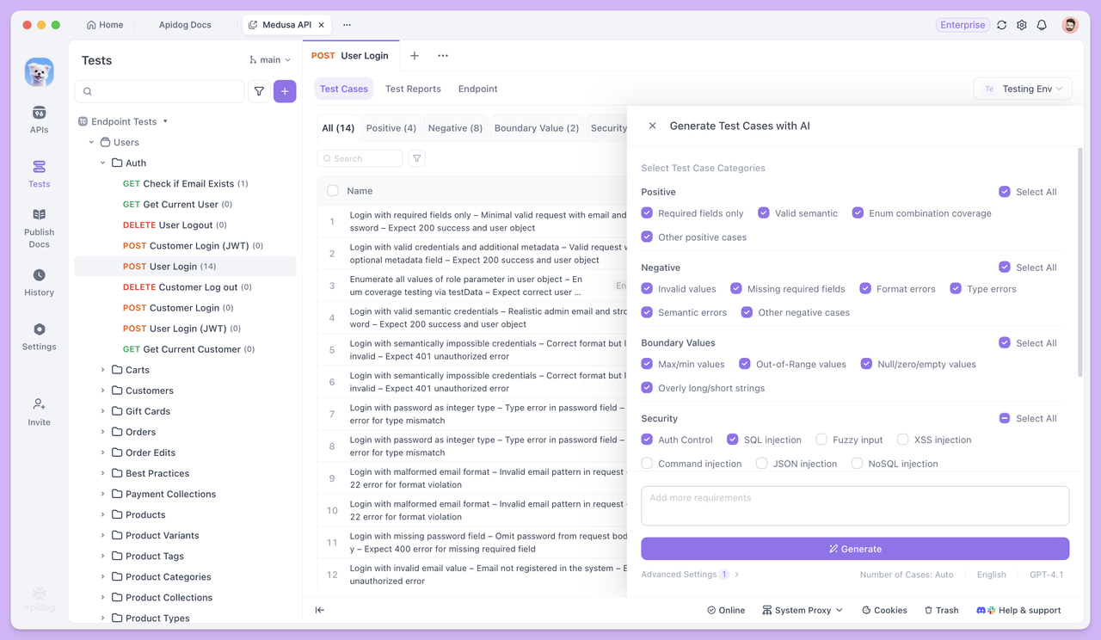Screen dimensions: 1101x640
Task: Open History in the left sidebar
Action: pos(39,282)
